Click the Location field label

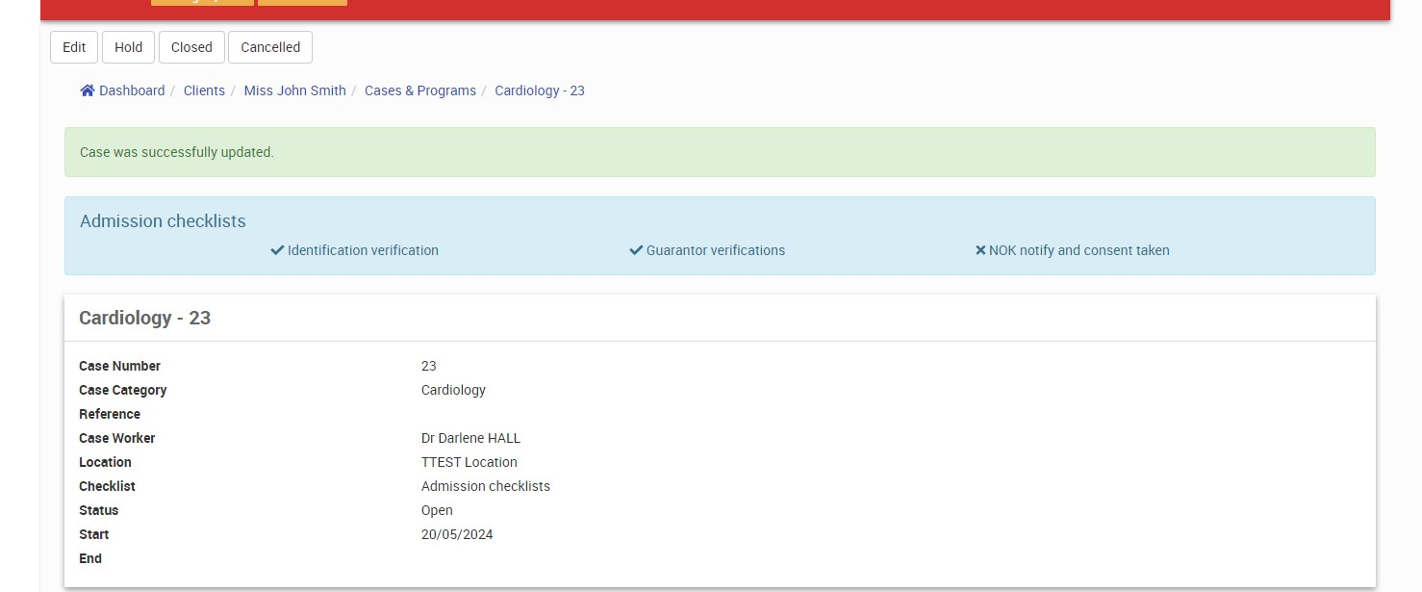point(105,462)
